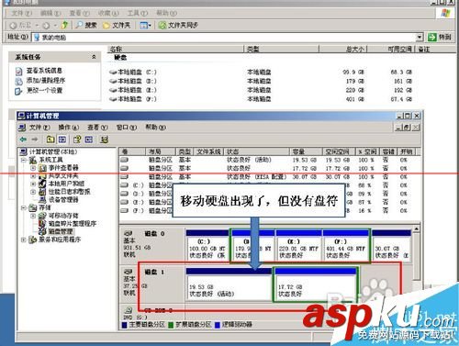Click Forward arrow in 计算机管理 toolbar
Viewport: 459px width, 346px height.
35,140
